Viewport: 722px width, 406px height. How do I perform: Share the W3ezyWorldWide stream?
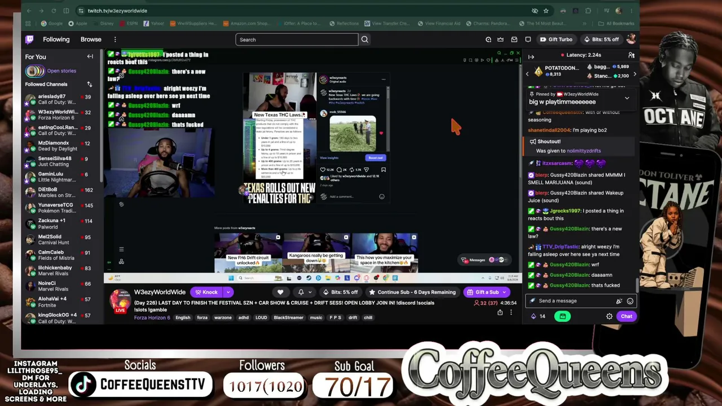tap(500, 312)
